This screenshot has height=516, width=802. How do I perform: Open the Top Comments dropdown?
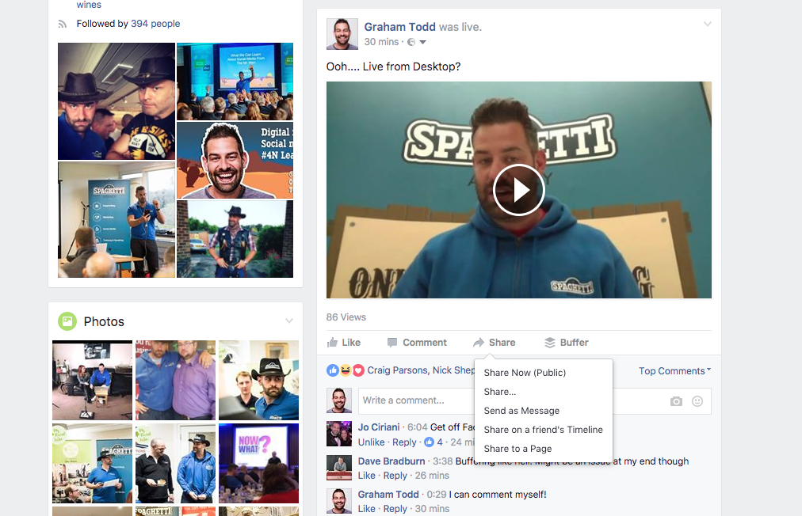click(x=673, y=370)
